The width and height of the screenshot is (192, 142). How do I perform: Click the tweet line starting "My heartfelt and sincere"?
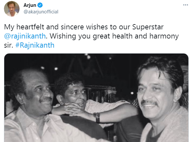pos(84,27)
